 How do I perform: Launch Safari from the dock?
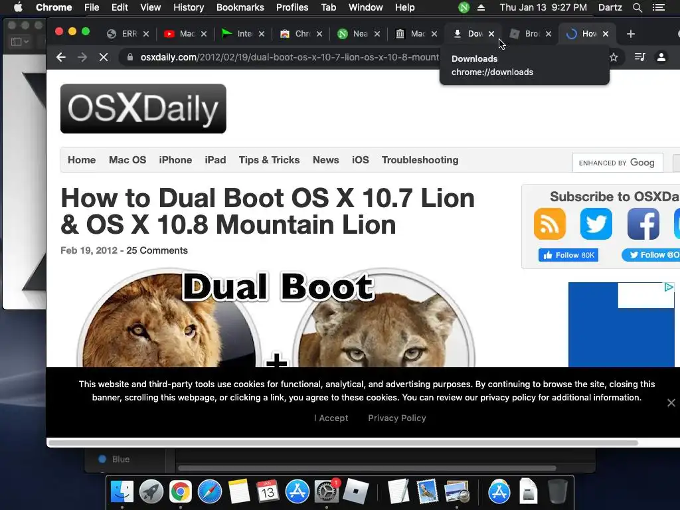(x=209, y=492)
